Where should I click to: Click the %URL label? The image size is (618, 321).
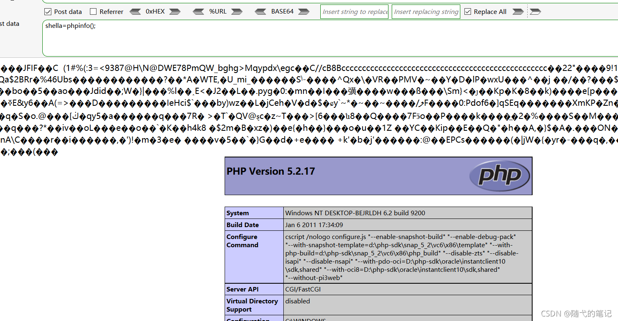(x=218, y=11)
